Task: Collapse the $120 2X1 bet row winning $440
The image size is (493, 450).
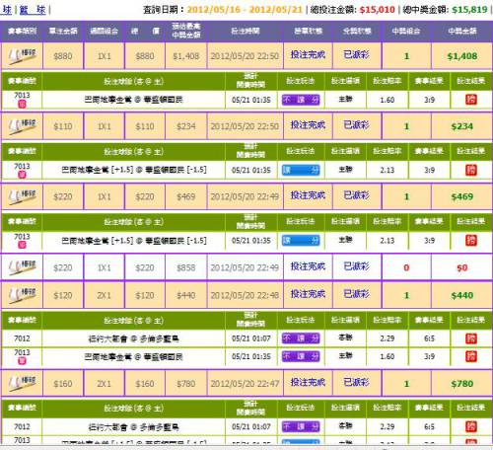Action: [246, 295]
